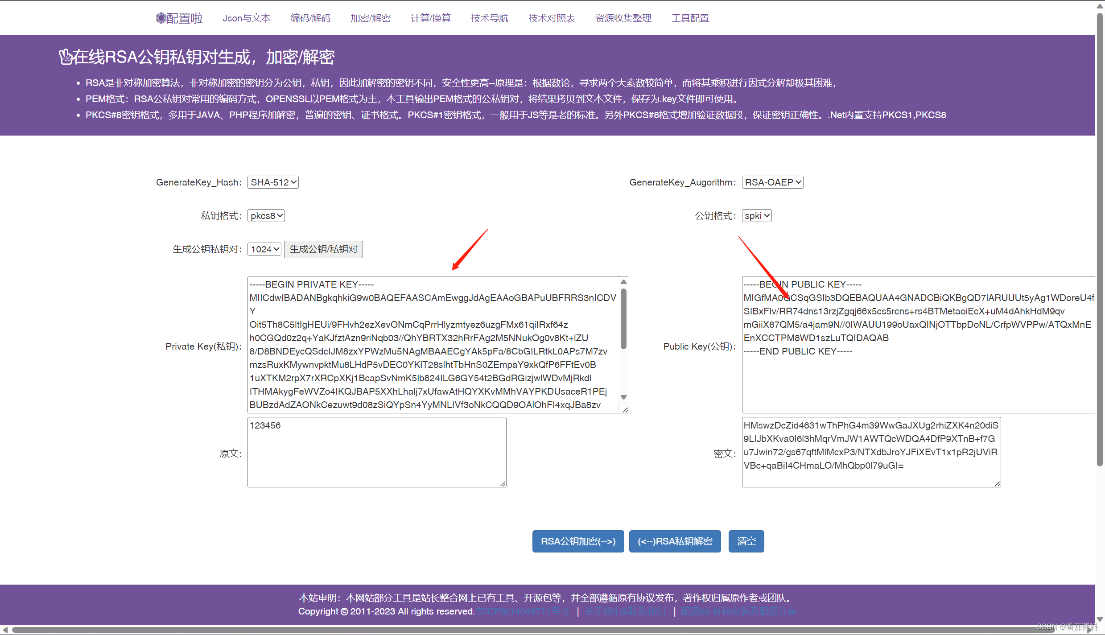This screenshot has height=635, width=1105.
Task: Expand the 私钥格式 pkcs8 dropdown
Action: (266, 215)
